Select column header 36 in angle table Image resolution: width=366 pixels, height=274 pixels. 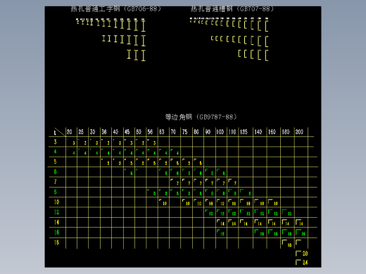pyautogui.click(x=104, y=132)
